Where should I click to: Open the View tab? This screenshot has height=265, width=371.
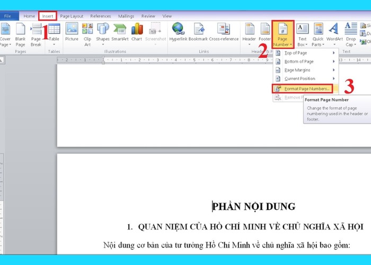tap(167, 16)
